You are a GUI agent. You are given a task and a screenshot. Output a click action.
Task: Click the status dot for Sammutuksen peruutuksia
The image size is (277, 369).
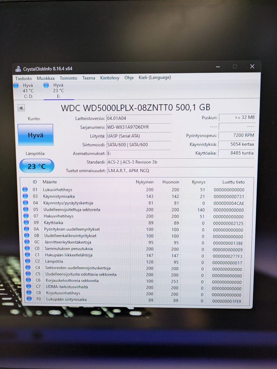coord(27,248)
